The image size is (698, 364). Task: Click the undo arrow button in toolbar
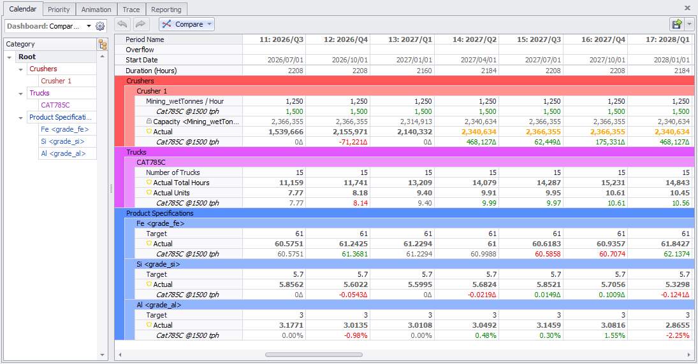[x=122, y=24]
